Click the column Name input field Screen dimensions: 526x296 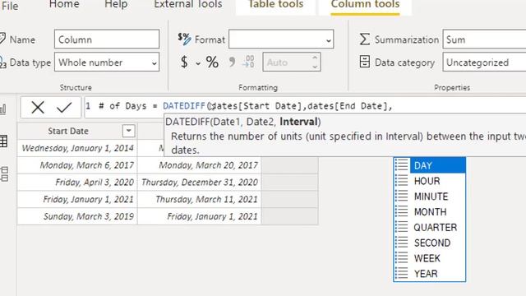107,39
